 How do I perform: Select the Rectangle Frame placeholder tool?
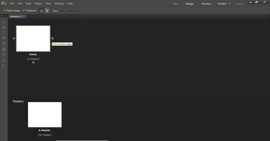[x=4, y=44]
